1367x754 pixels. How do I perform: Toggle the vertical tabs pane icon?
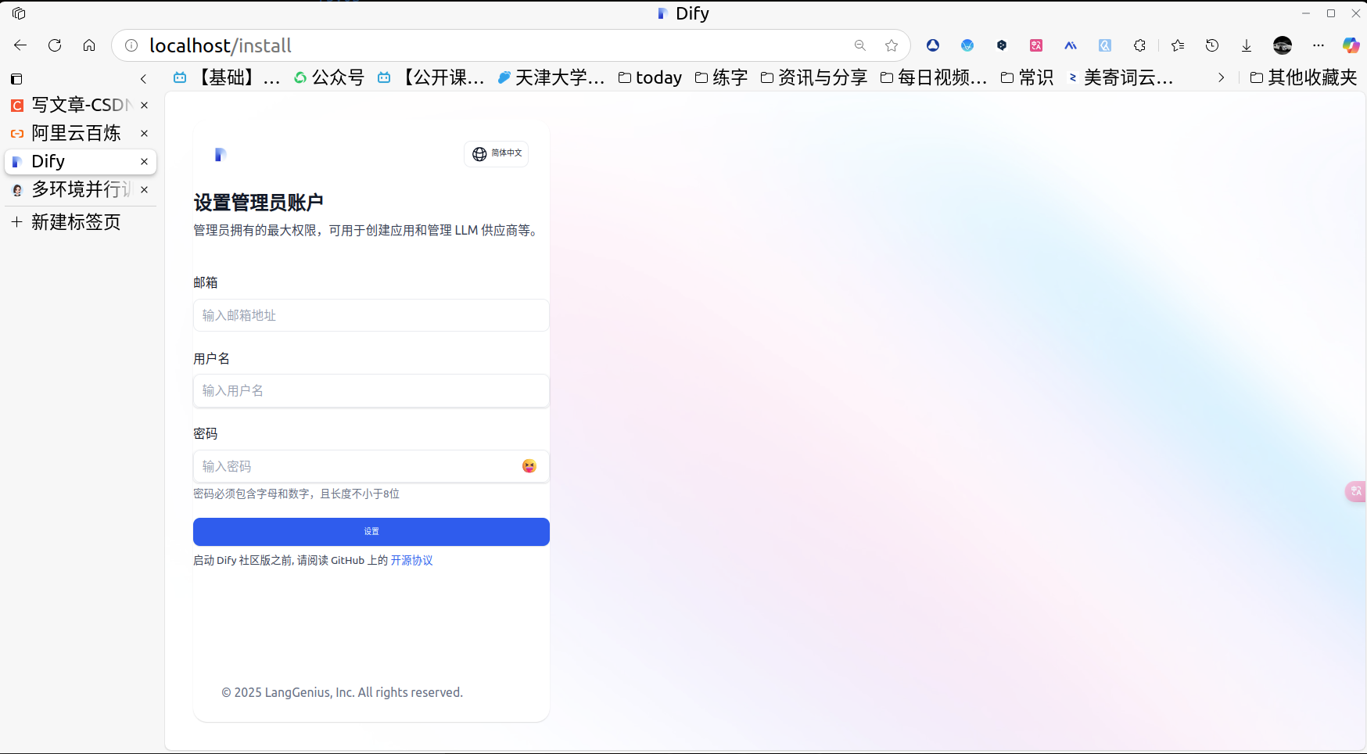(x=16, y=79)
